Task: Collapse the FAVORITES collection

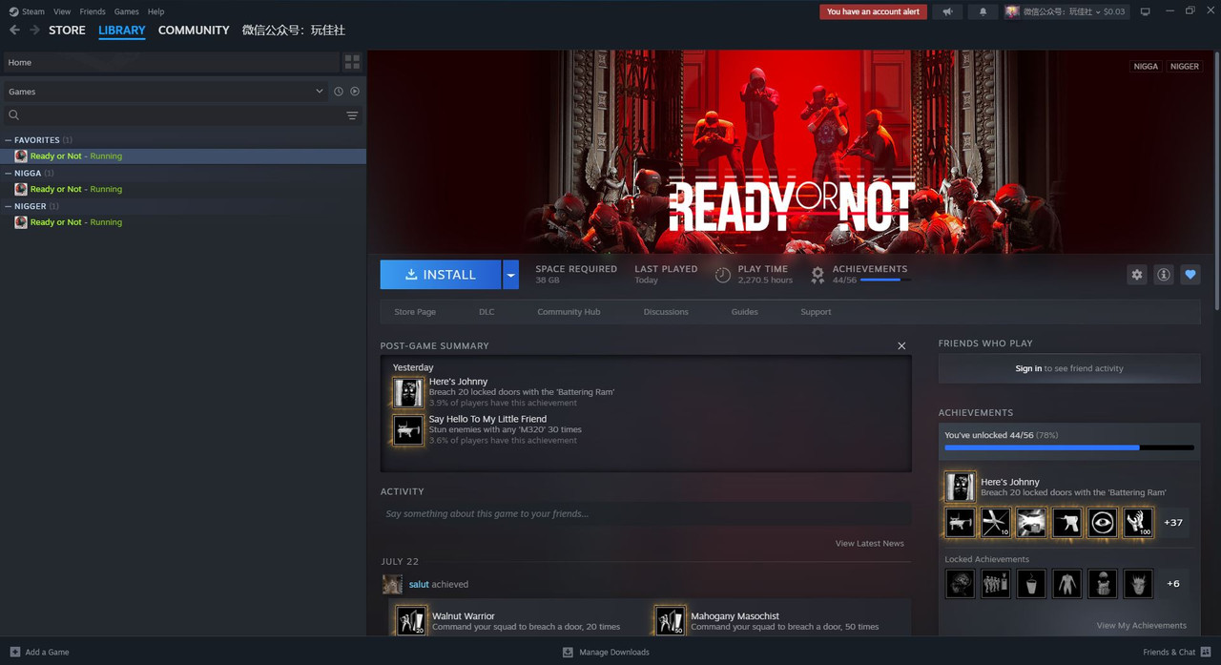Action: tap(9, 140)
